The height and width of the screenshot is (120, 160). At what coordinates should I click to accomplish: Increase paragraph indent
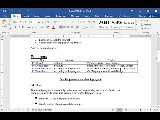[83, 22]
